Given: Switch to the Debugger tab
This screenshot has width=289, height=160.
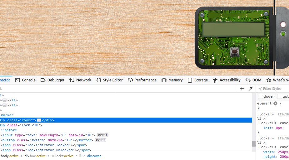Looking at the screenshot, I should pos(52,80).
